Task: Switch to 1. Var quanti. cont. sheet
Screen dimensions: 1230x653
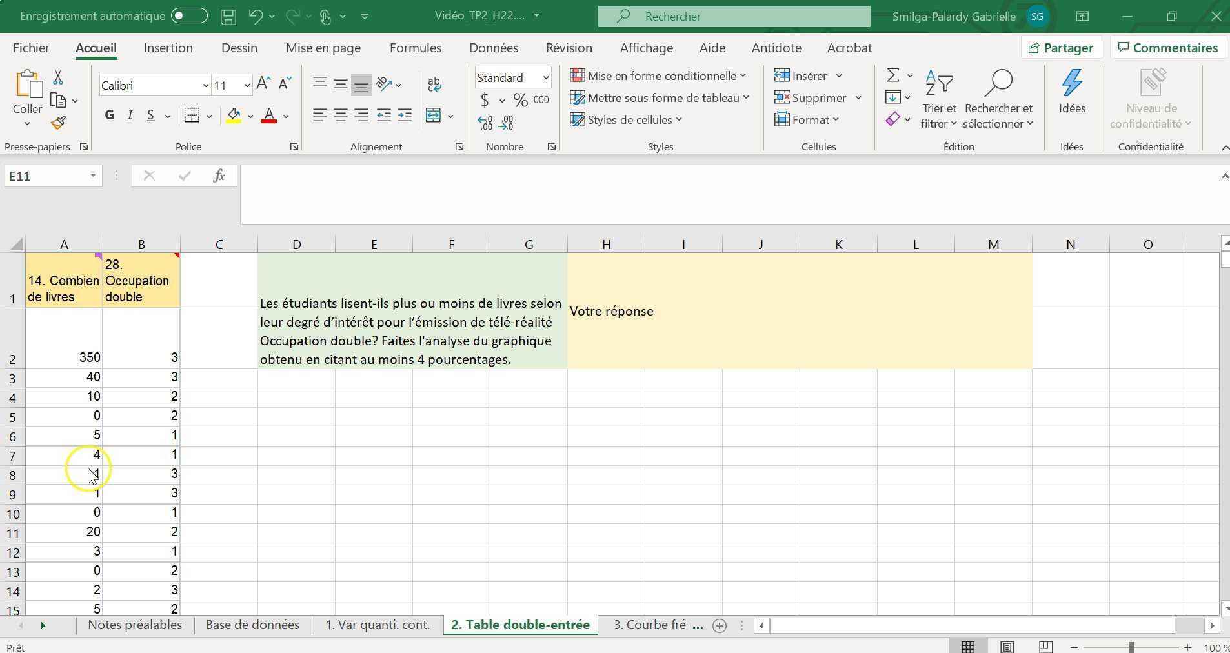Action: [378, 625]
